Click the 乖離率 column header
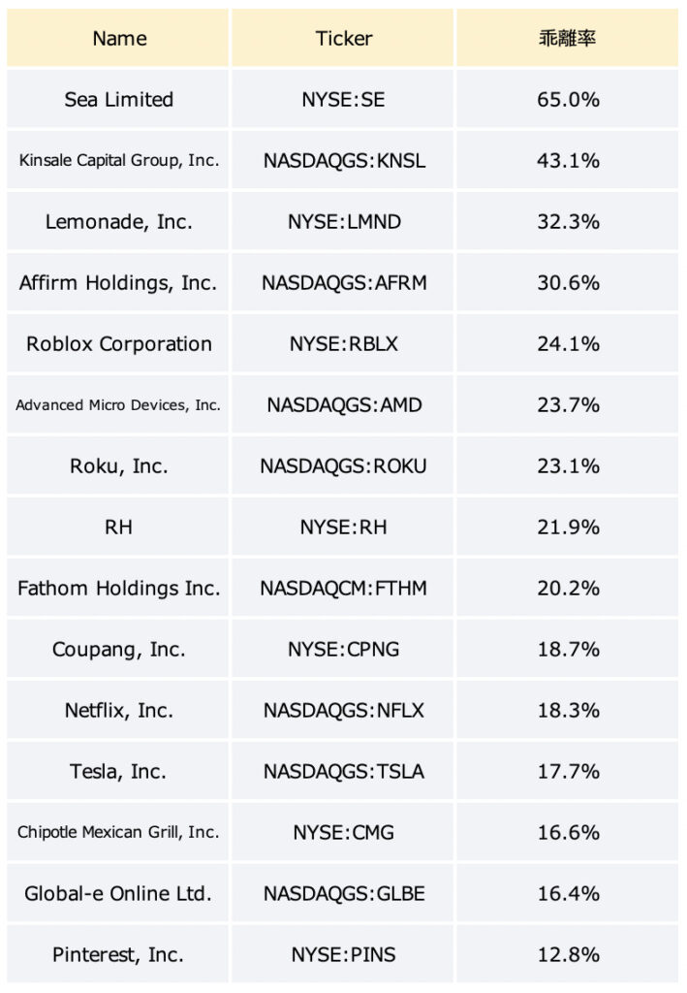Image resolution: width=687 pixels, height=993 pixels. point(568,38)
